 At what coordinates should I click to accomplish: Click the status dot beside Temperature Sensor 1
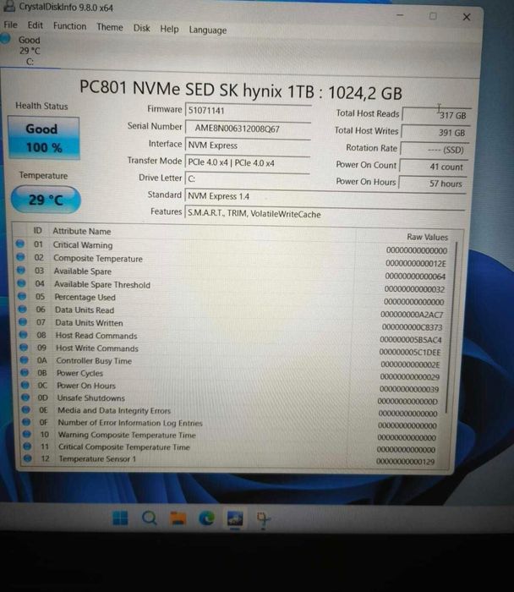coord(28,458)
